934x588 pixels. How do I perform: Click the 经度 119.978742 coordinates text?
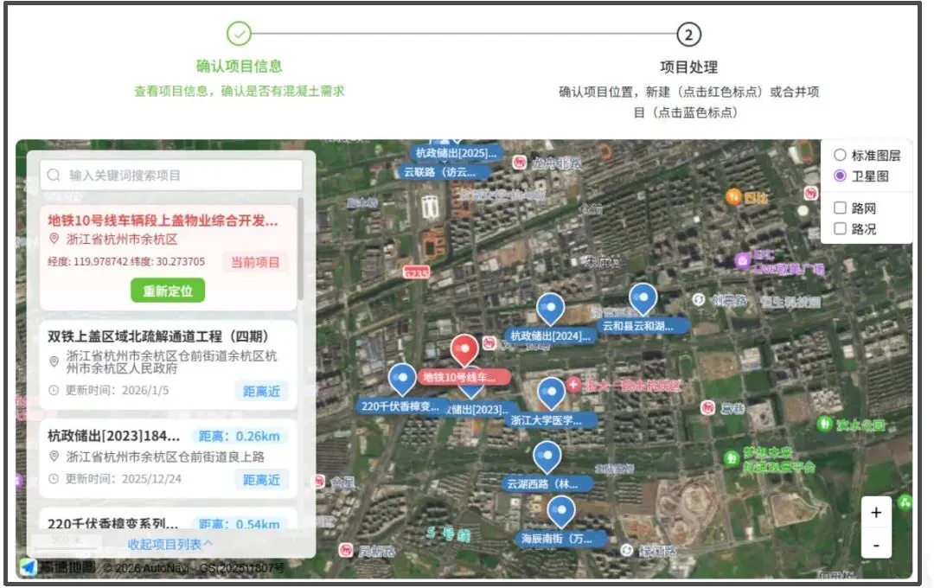126,261
